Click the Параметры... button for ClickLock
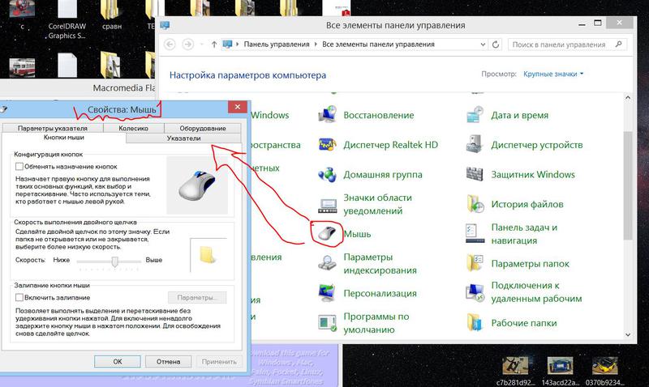This screenshot has height=387, width=649. click(197, 297)
